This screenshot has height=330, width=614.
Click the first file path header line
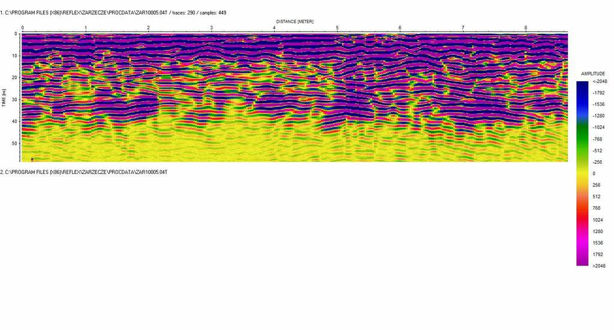pos(114,13)
